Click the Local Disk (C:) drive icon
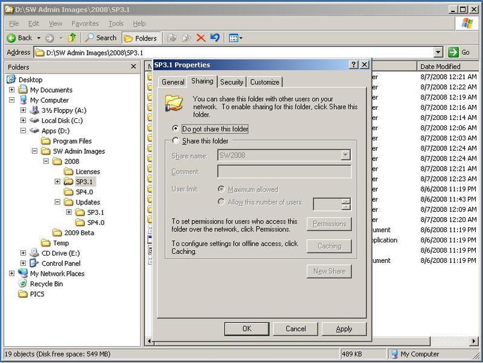Screen dimensions: 483x363 (34, 120)
